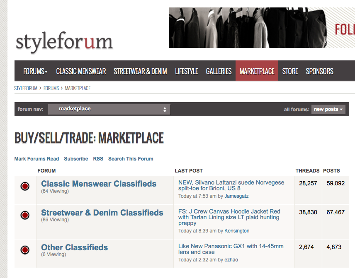355x278 pixels.
Task: Click Mark Forums Read link
Action: 36,159
